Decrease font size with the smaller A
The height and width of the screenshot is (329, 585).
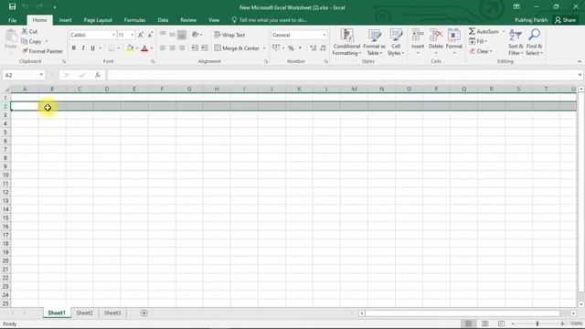pyautogui.click(x=150, y=35)
